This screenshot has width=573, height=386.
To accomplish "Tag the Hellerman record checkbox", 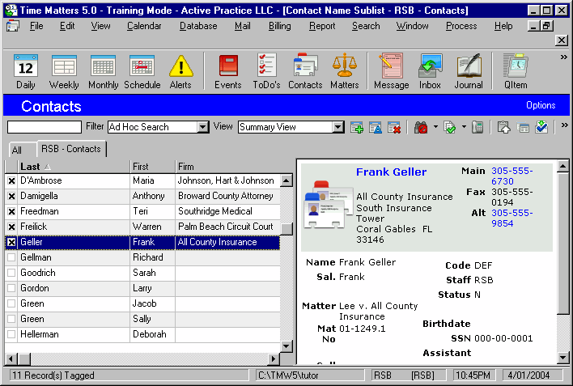I will click(11, 334).
